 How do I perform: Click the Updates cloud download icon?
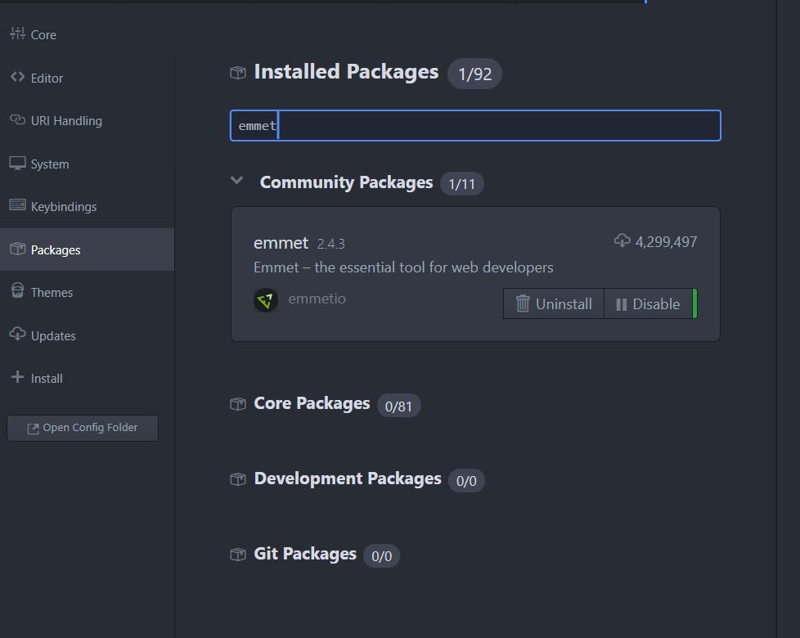point(17,334)
